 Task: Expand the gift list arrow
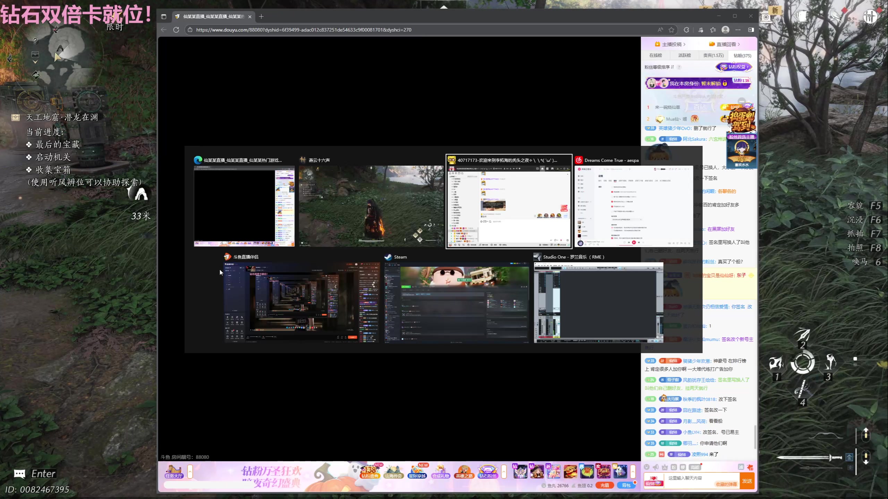pyautogui.click(x=633, y=471)
